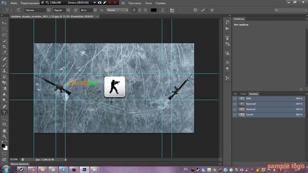
Task: Toggle visibility of Красный channel
Action: pos(234,104)
